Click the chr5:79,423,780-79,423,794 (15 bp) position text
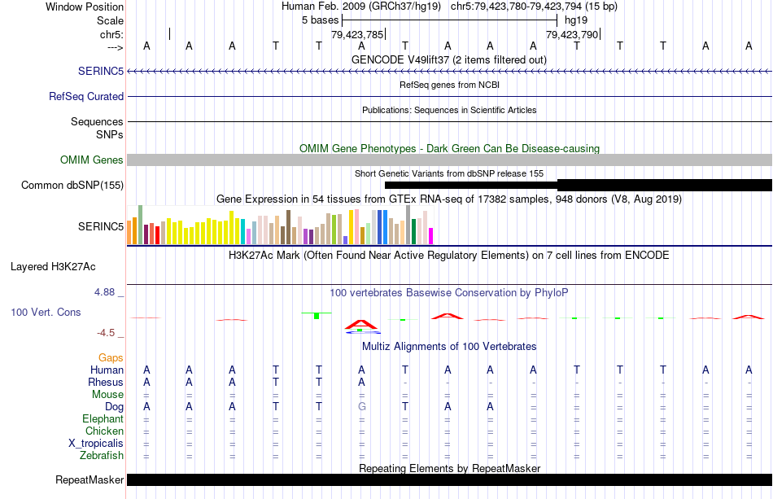773x499 pixels. (534, 7)
